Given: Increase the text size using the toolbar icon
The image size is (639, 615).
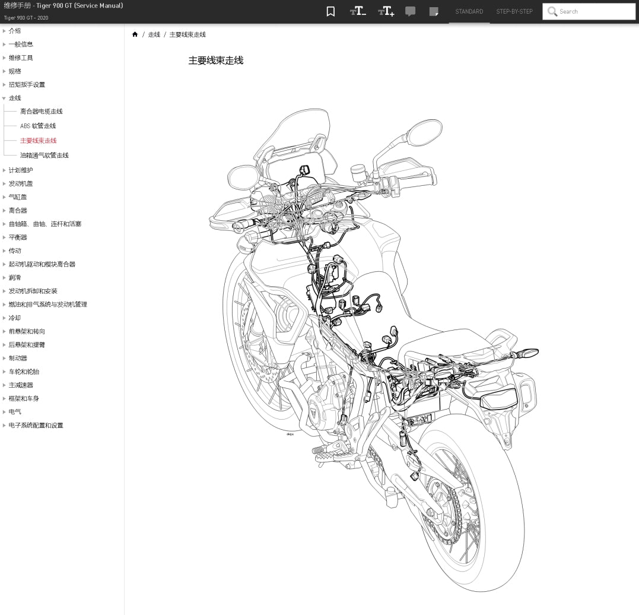Looking at the screenshot, I should coord(386,11).
